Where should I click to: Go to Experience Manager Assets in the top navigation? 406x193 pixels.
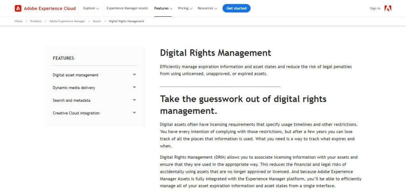click(x=127, y=8)
